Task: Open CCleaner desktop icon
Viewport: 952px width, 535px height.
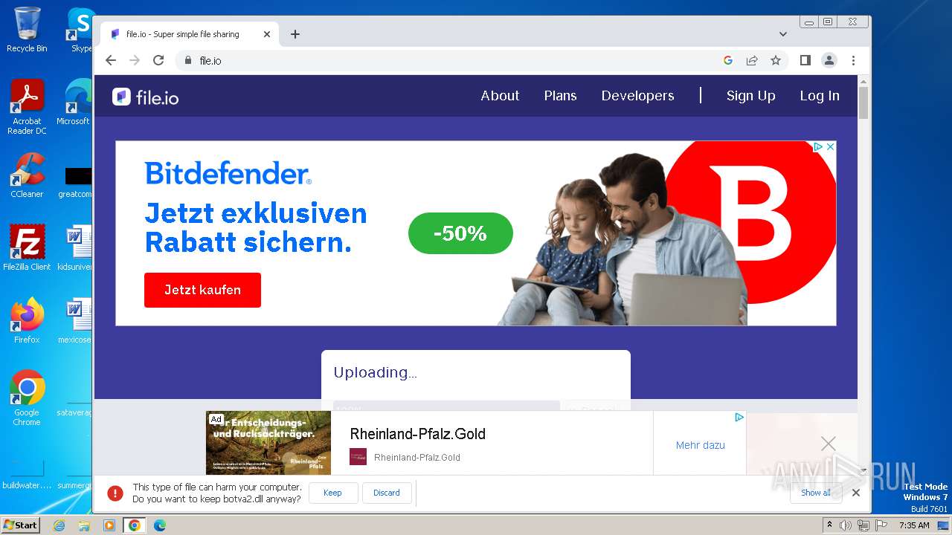Action: [x=27, y=175]
